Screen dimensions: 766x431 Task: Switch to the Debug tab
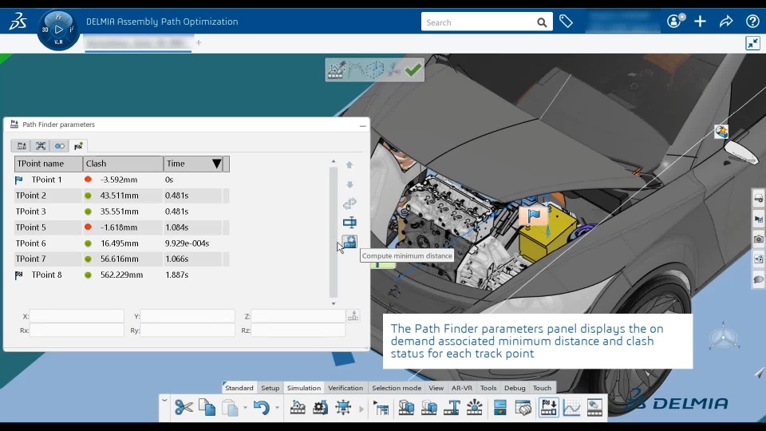(515, 388)
